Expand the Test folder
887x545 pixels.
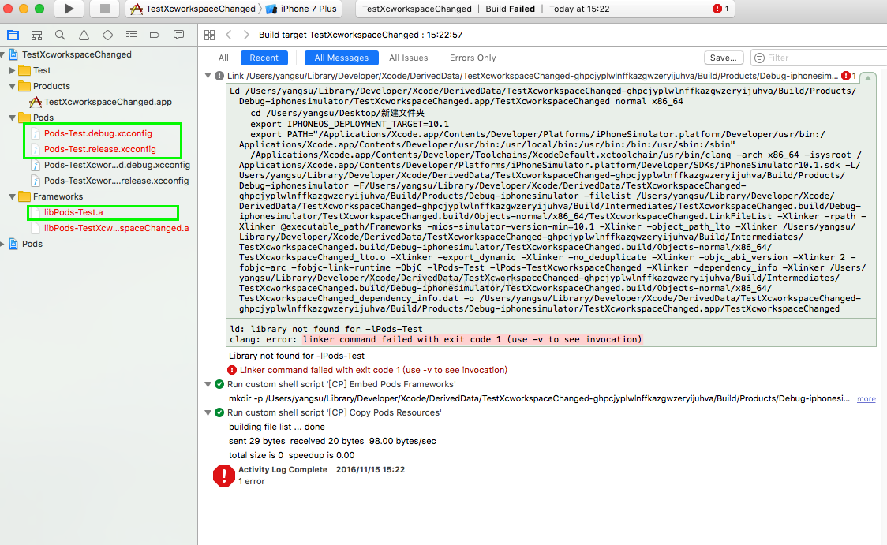point(12,70)
